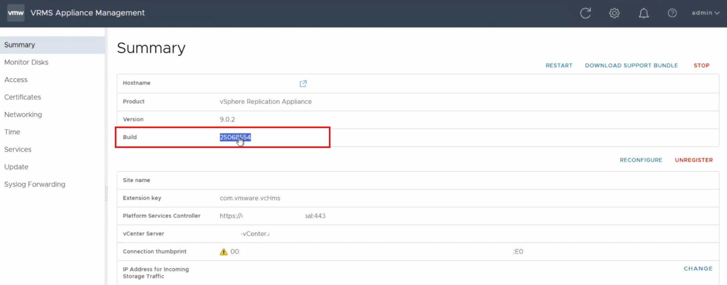This screenshot has height=285, width=727.
Task: Click the RESTART button
Action: click(x=559, y=65)
